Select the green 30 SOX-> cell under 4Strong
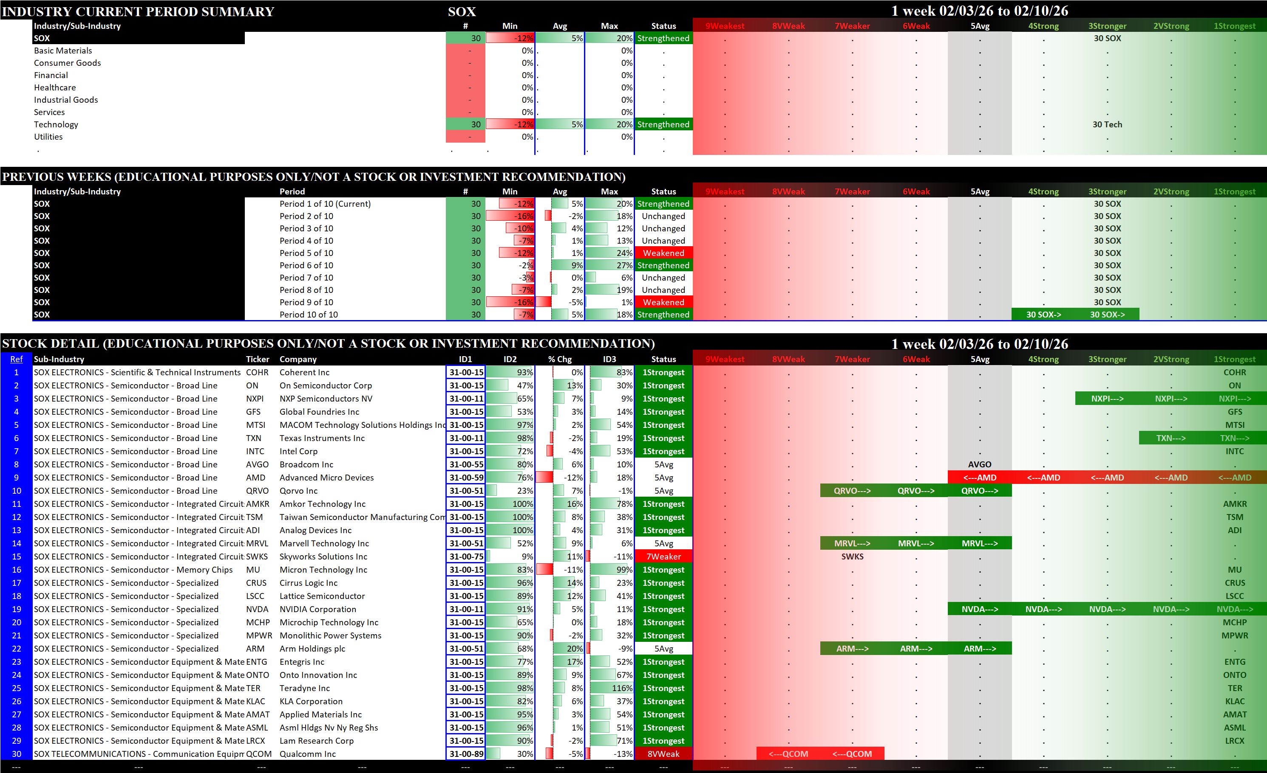The height and width of the screenshot is (773, 1267). click(x=1043, y=314)
